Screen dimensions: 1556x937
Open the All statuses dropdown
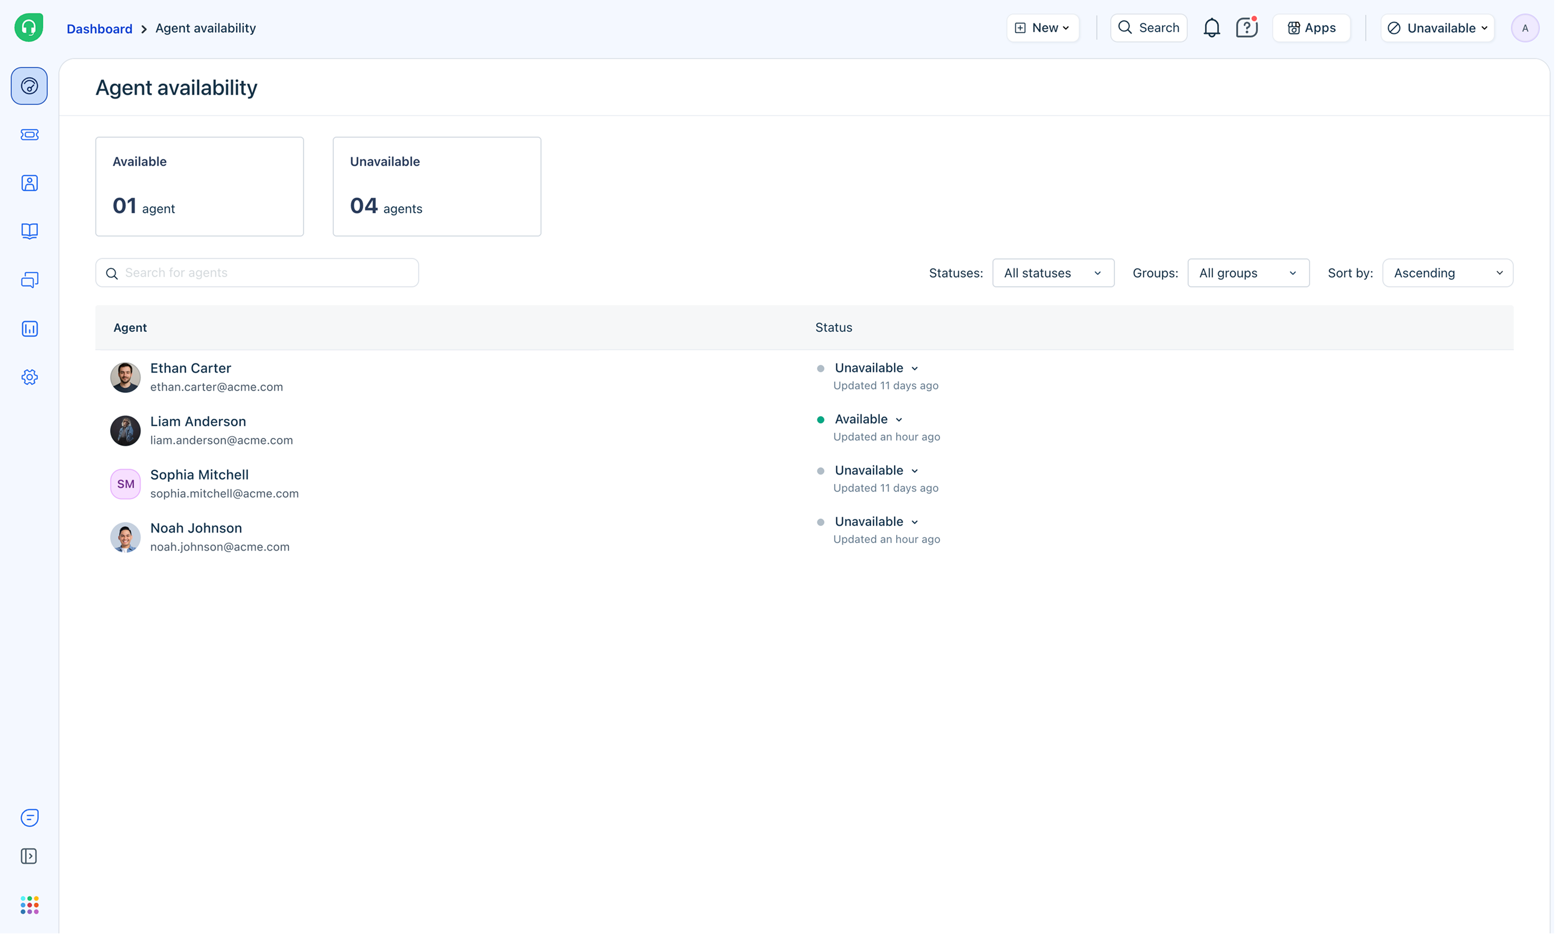(x=1053, y=273)
